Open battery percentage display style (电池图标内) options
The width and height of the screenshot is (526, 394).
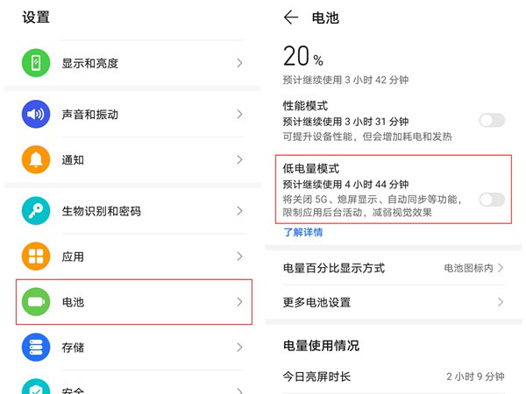point(474,268)
